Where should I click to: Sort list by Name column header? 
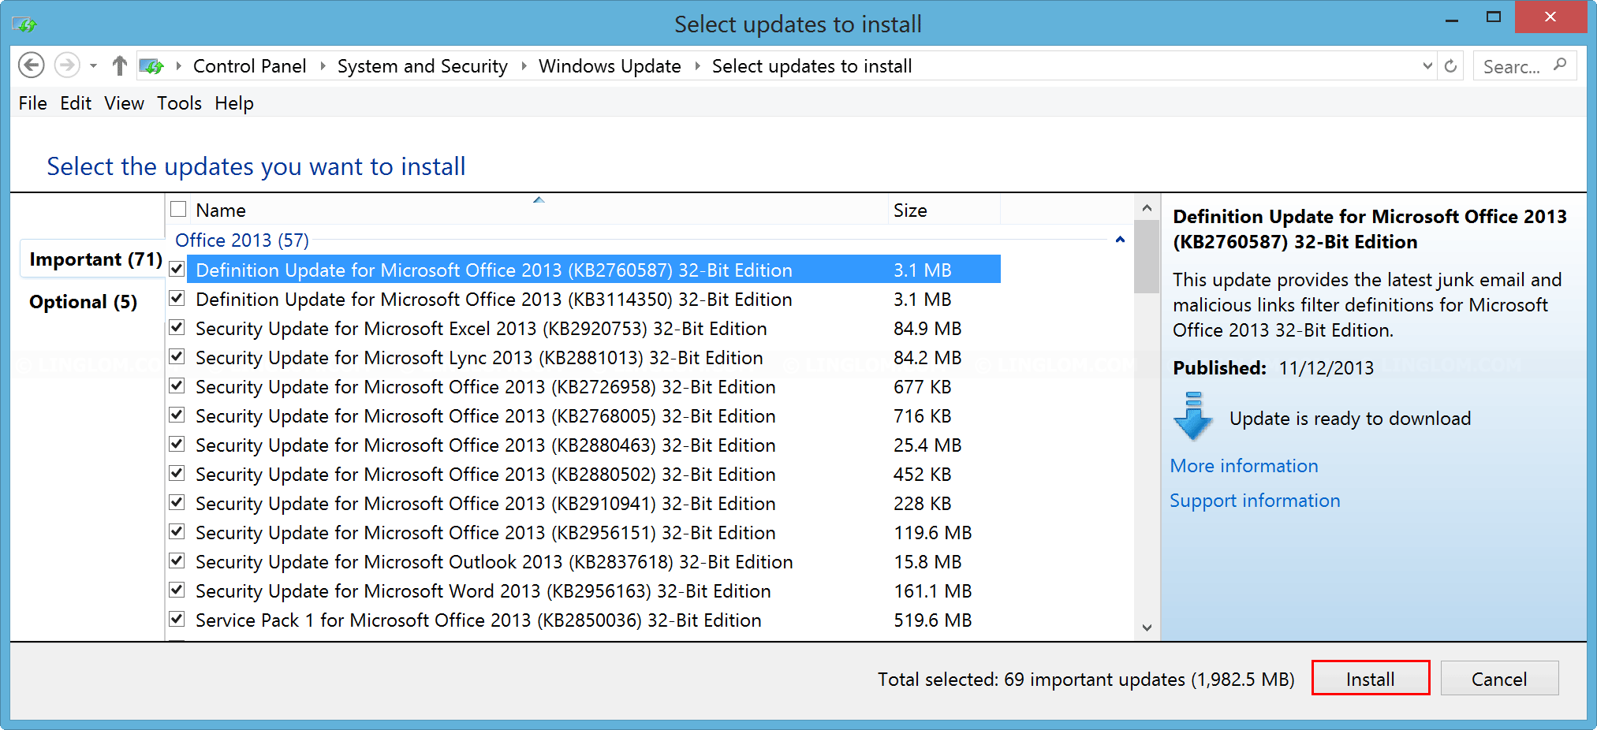point(538,210)
